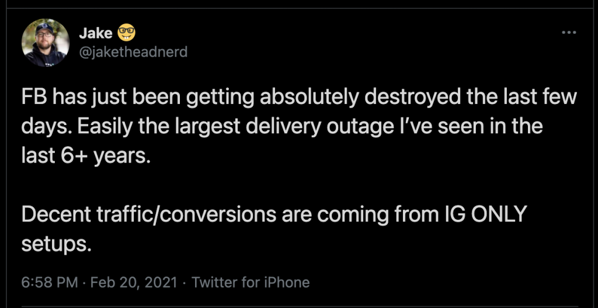
Task: Click the word absolutely in the tweet
Action: click(310, 98)
